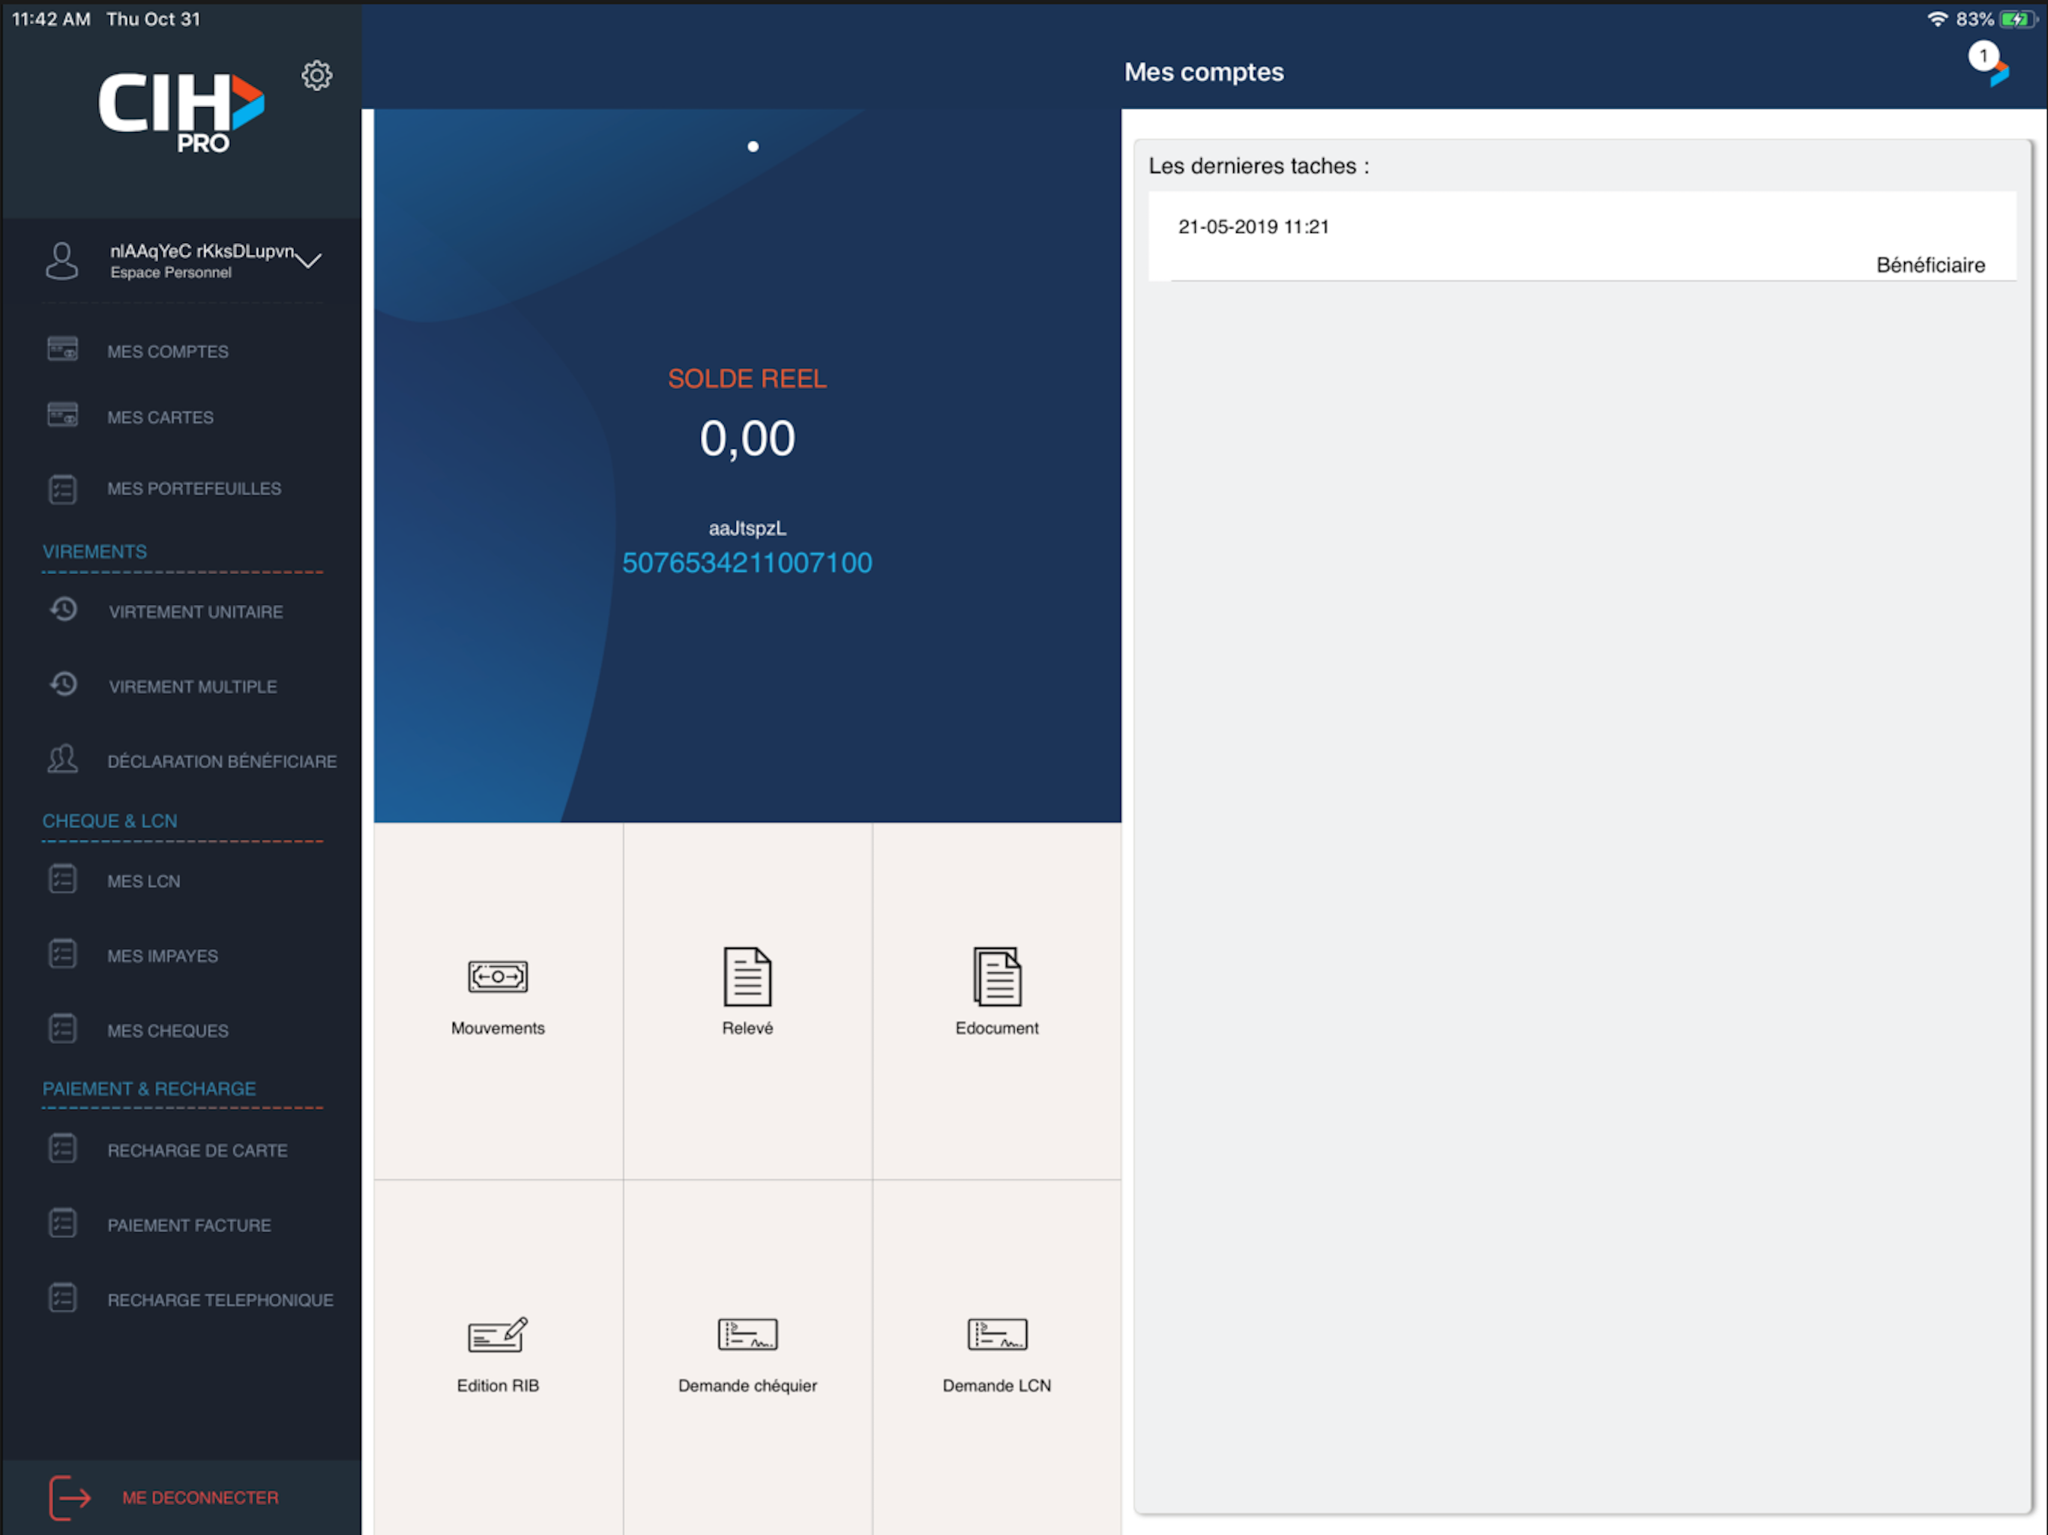Open the Edition RIB icon
Viewport: 2048px width, 1535px height.
tap(497, 1334)
